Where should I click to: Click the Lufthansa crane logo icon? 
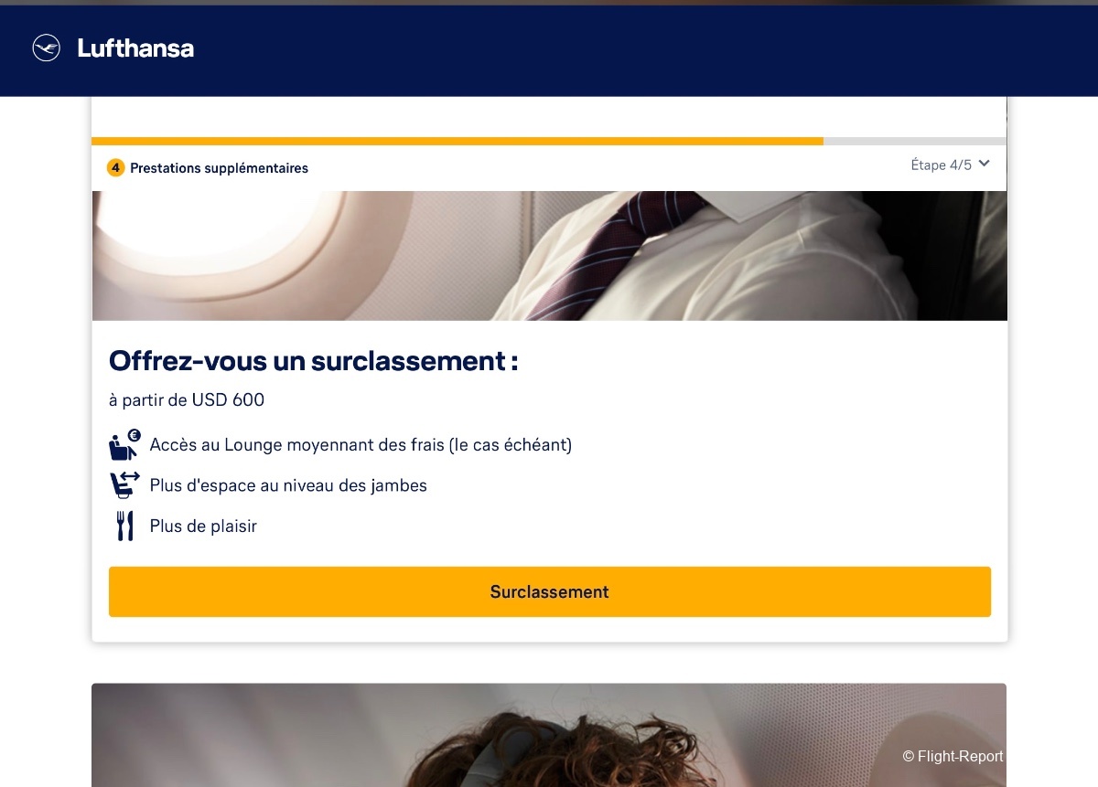(x=46, y=48)
